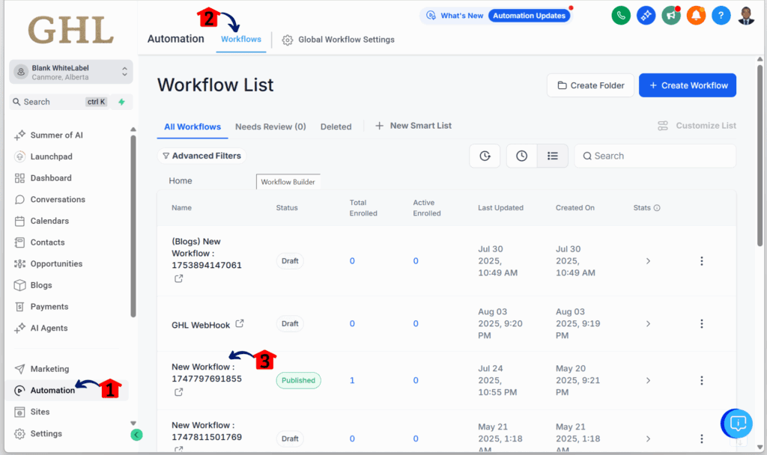
Task: Go to Launchpad in sidebar
Action: pyautogui.click(x=51, y=156)
